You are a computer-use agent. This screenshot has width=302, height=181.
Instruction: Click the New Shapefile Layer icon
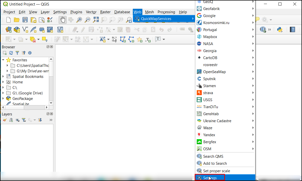[x=25, y=30]
